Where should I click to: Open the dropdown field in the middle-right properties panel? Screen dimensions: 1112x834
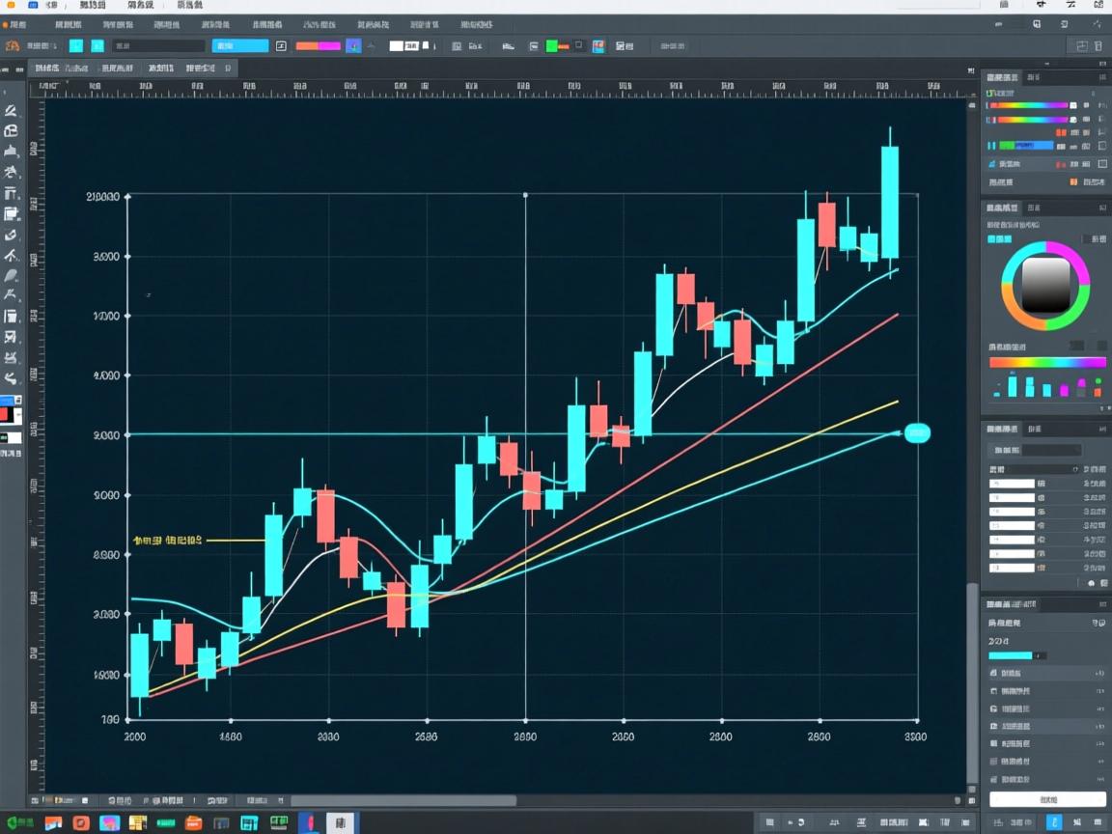1051,451
